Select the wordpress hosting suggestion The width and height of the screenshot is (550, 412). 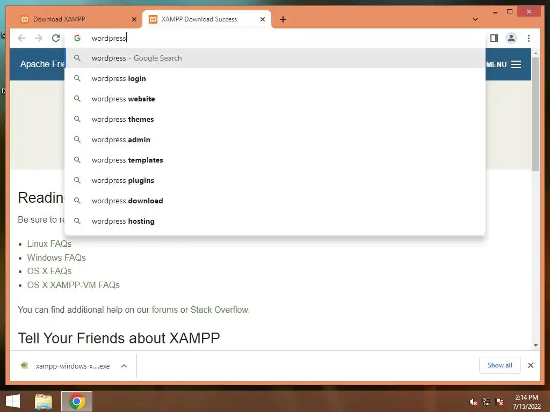(275, 221)
